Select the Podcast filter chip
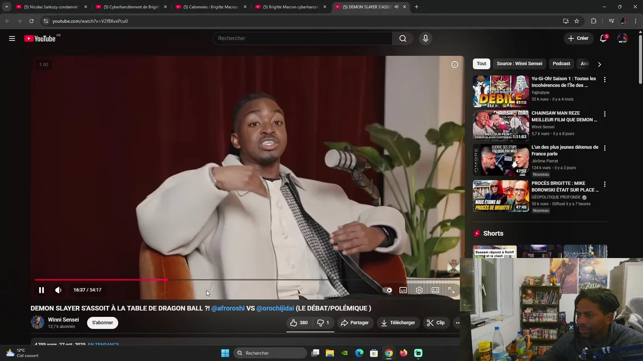 point(561,64)
